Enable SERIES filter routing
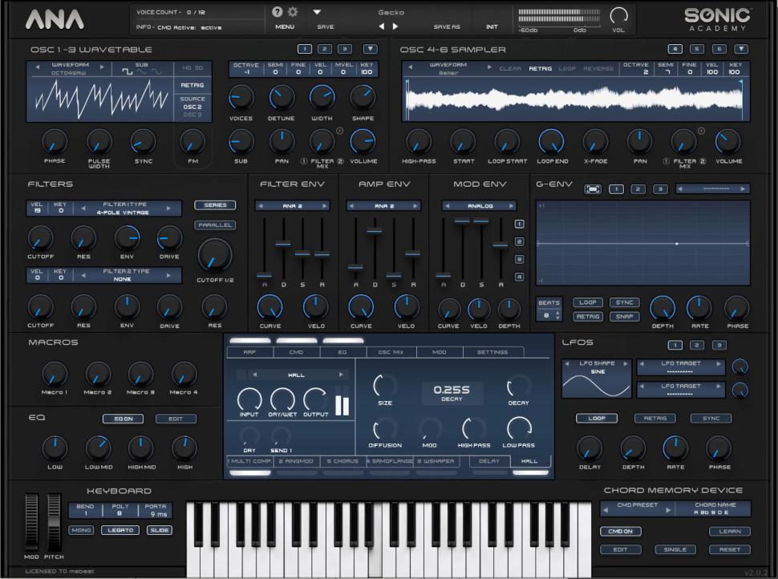778x579 pixels. (215, 205)
